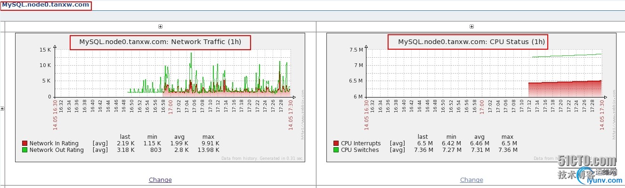
Task: Click 'avg' column header in CPU Status legend
Action: point(479,137)
